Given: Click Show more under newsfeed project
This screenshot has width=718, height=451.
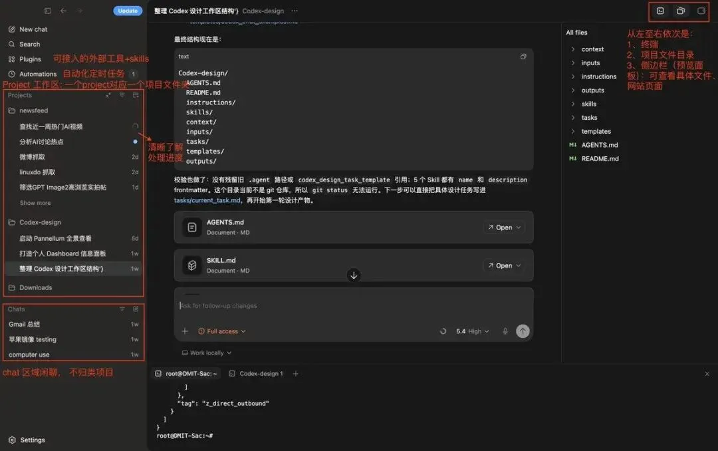Looking at the screenshot, I should pyautogui.click(x=35, y=203).
